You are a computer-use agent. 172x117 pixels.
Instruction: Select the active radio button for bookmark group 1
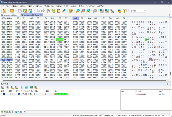(19, 94)
